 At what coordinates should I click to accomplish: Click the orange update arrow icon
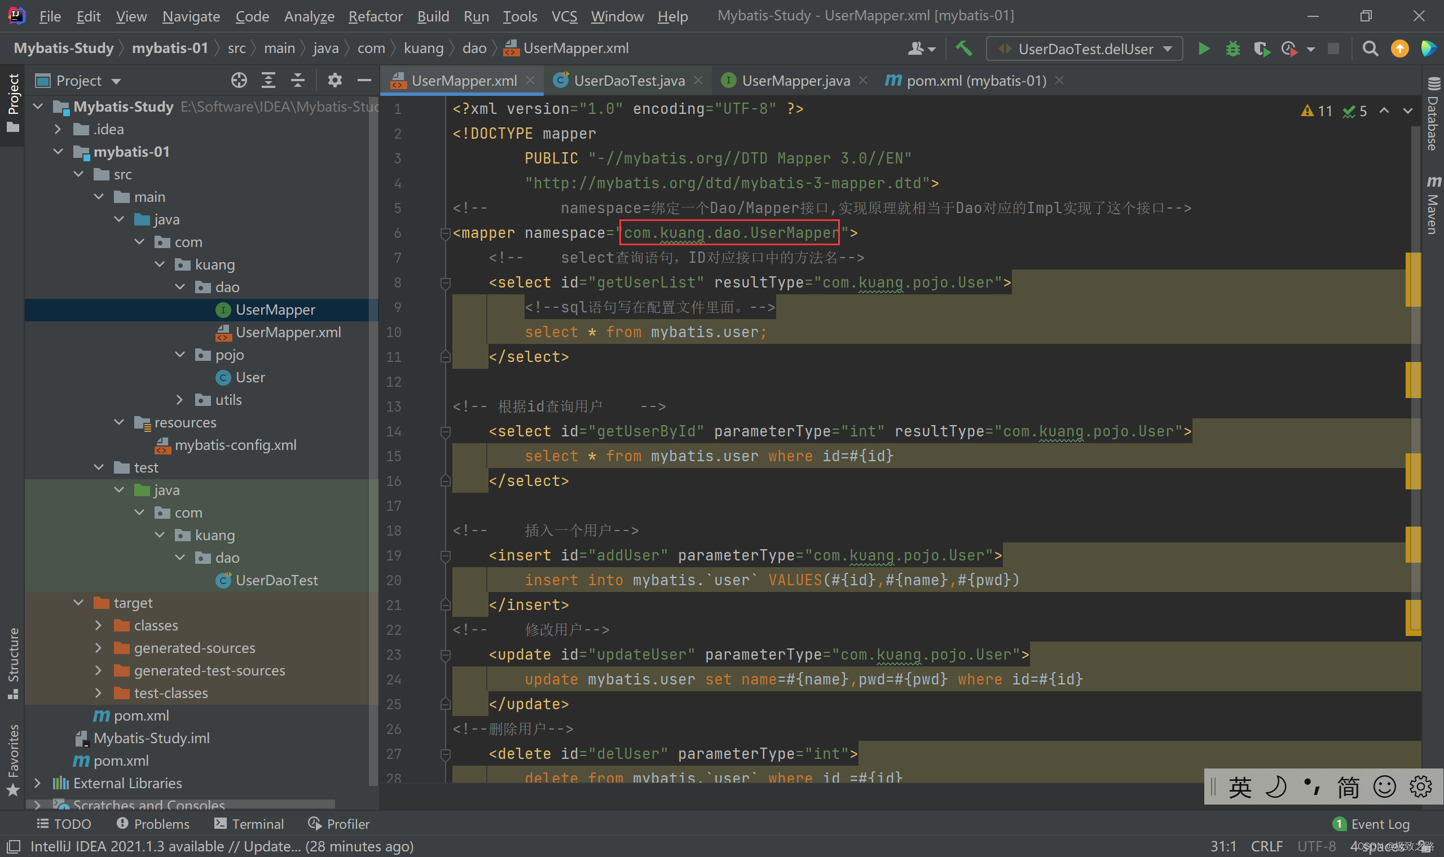(1399, 49)
